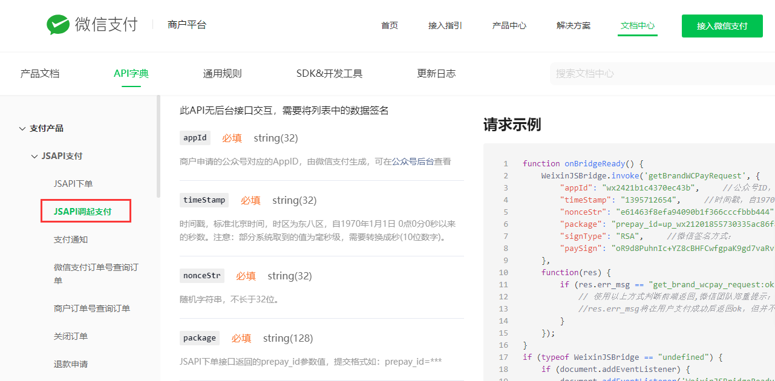Click code line containing get_brand_wcpay_request:ok
The image size is (775, 381).
(x=667, y=284)
